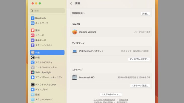Click the macOS Ventura logo icon
The height and width of the screenshot is (103, 184).
(x=75, y=32)
